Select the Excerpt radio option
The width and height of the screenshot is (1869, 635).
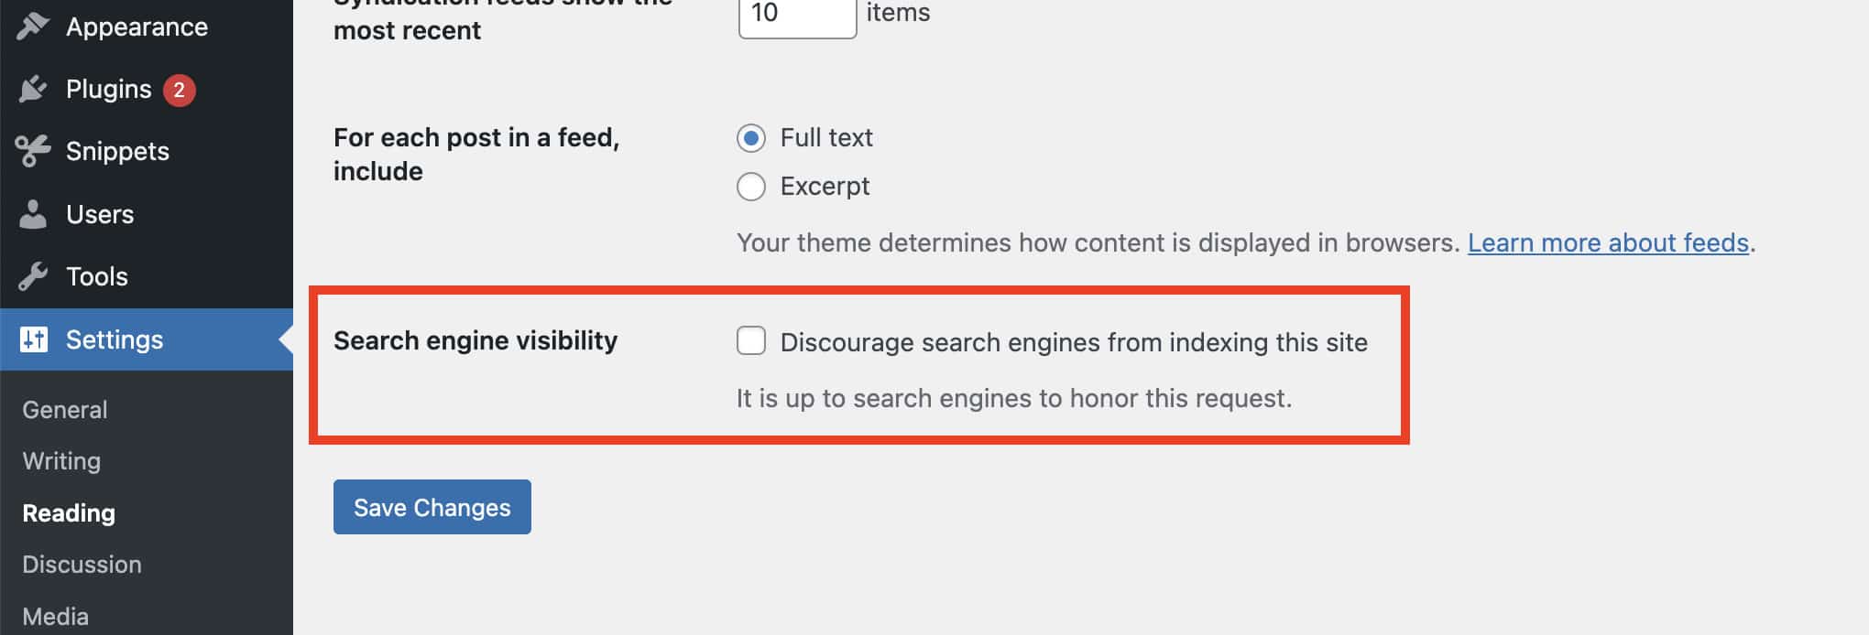[751, 187]
